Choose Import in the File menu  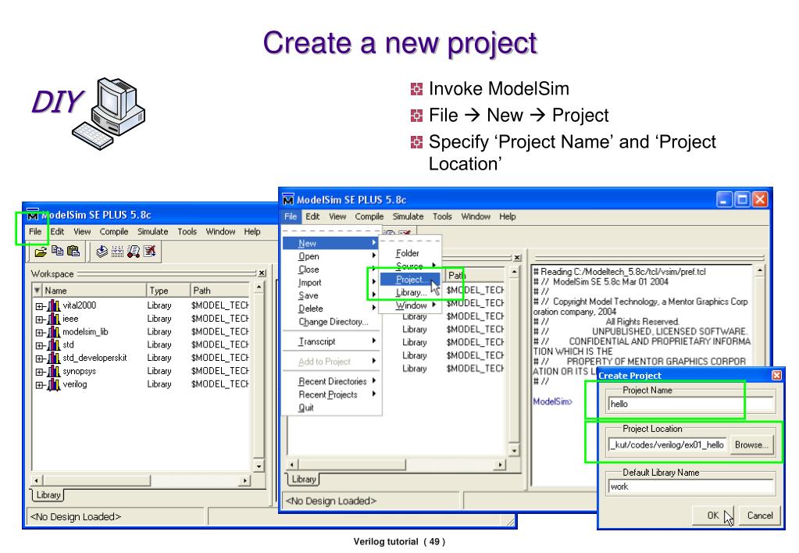[x=330, y=283]
